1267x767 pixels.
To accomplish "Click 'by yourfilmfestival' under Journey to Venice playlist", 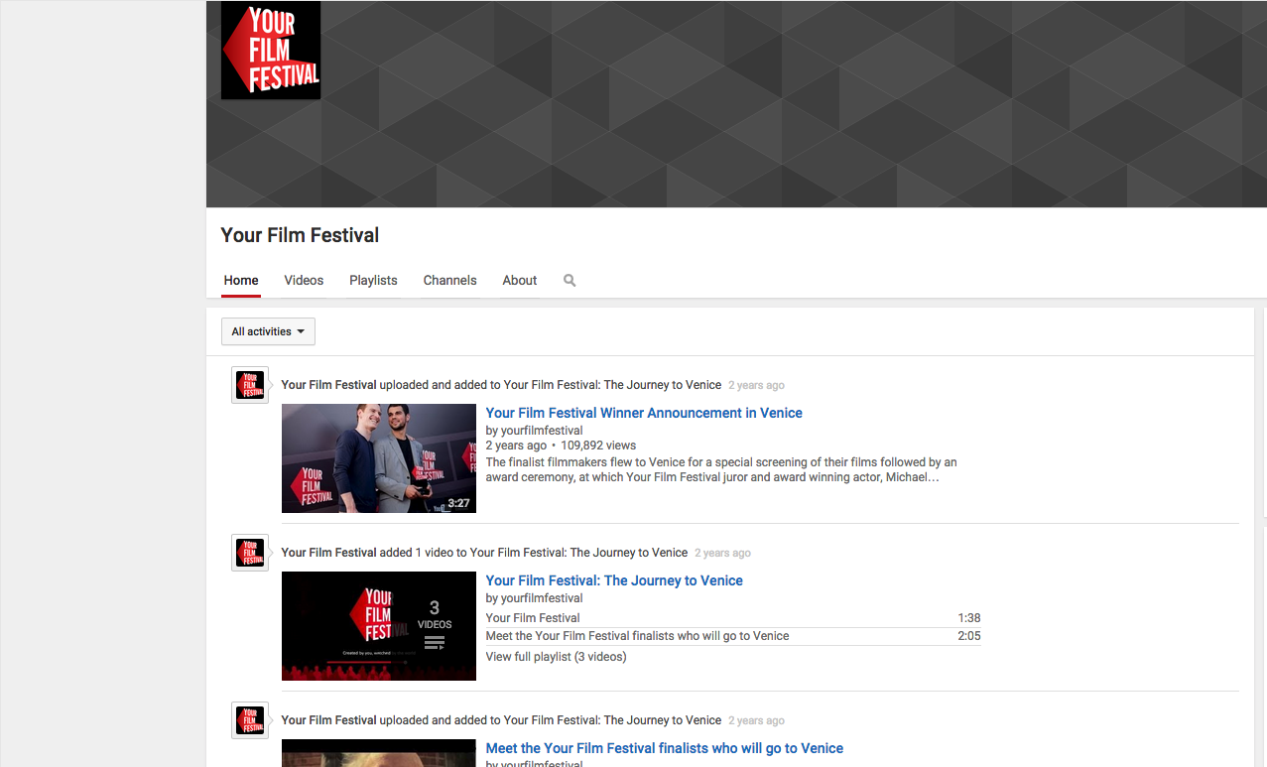I will click(x=534, y=598).
